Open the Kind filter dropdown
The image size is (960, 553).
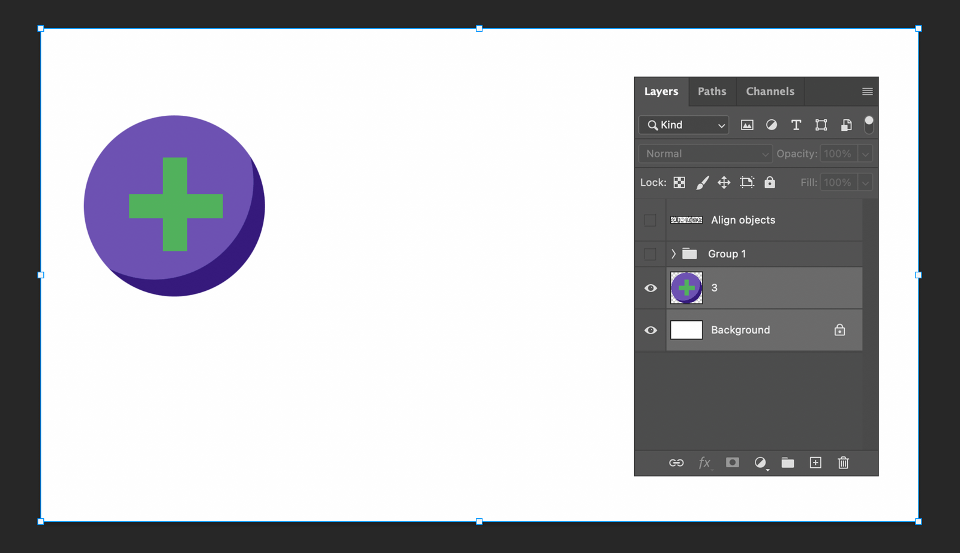tap(683, 125)
